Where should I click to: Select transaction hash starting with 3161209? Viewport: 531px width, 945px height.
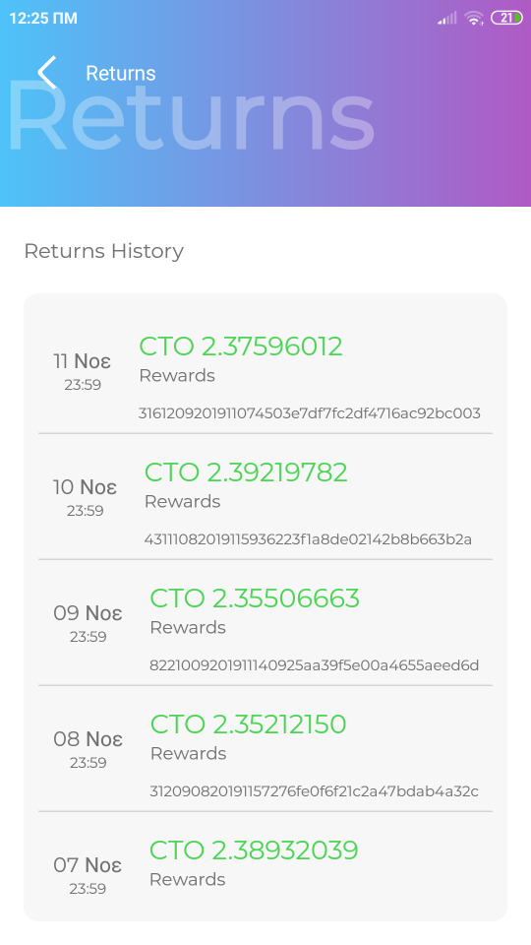coord(310,413)
